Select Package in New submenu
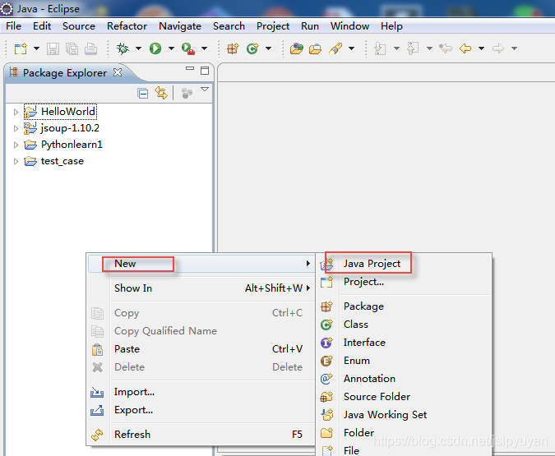The width and height of the screenshot is (555, 456). (404, 306)
